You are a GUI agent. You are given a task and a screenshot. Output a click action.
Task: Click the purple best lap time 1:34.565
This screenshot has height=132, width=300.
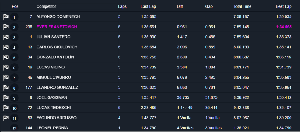coord(283,27)
